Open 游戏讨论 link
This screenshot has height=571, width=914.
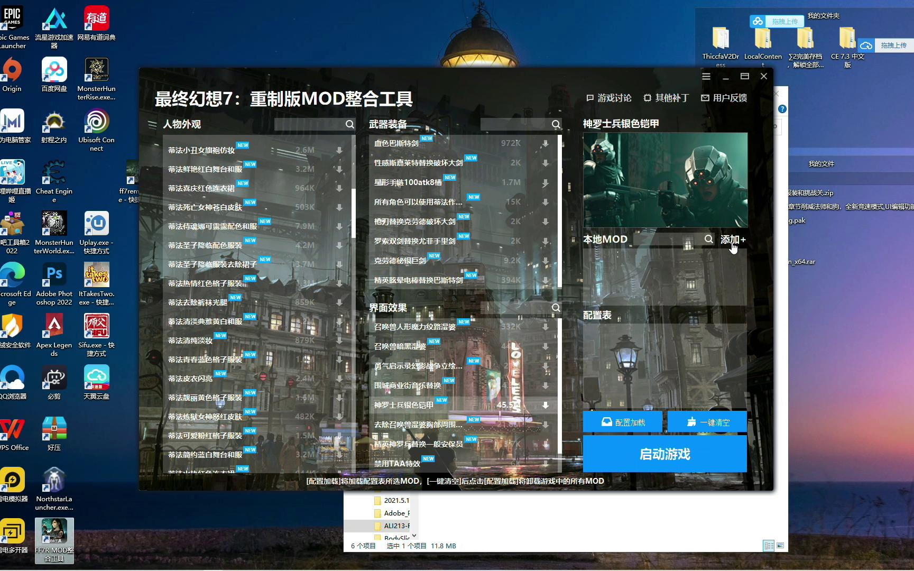pos(609,98)
